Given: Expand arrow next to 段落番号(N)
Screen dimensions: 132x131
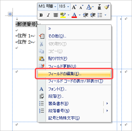Looking at the screenshot, I should [107, 110].
